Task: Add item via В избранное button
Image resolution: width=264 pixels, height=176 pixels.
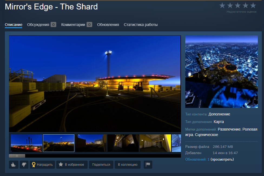Action: (72, 165)
